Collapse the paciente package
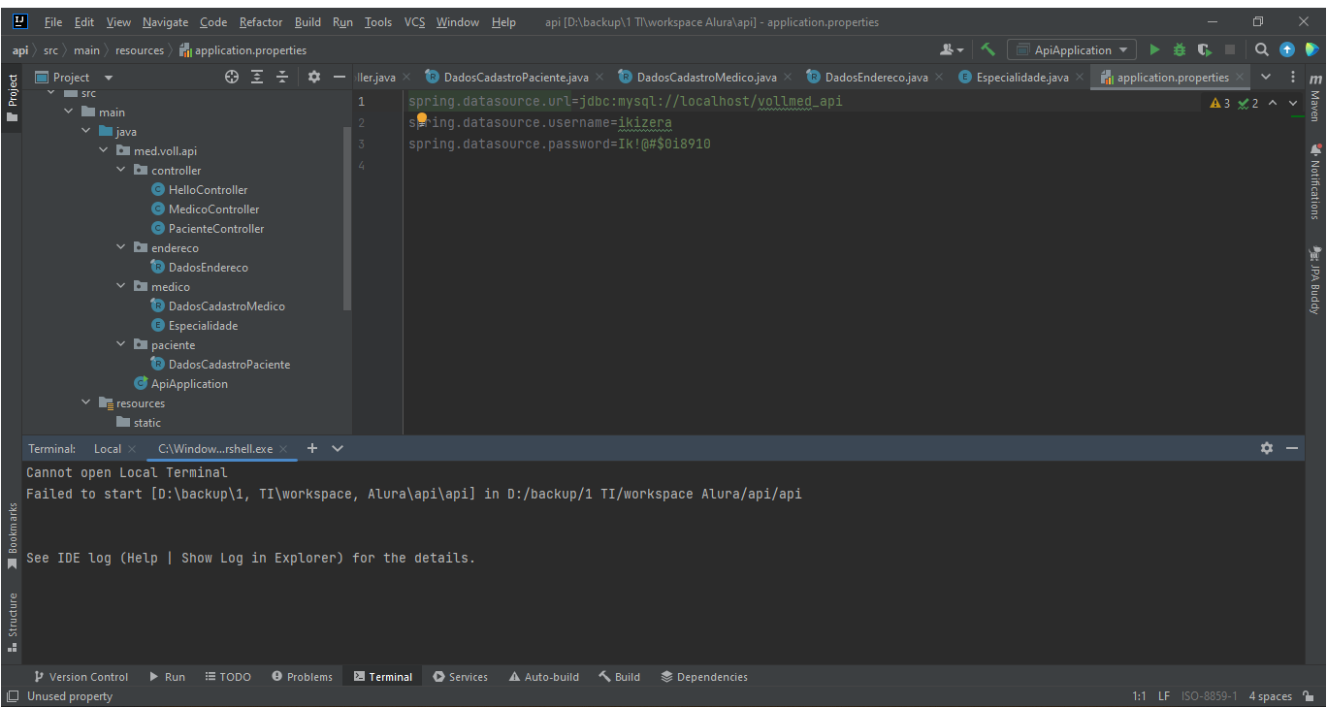This screenshot has height=707, width=1327. click(121, 344)
